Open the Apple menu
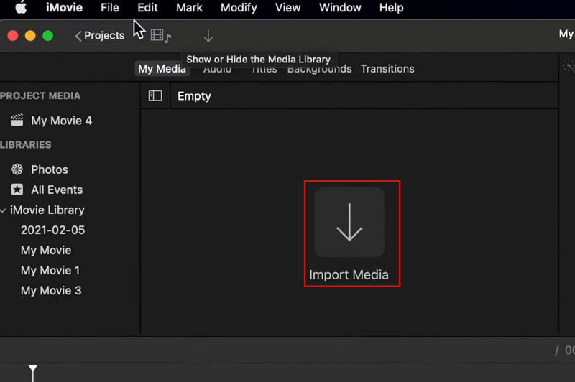575x382 pixels. pyautogui.click(x=21, y=8)
